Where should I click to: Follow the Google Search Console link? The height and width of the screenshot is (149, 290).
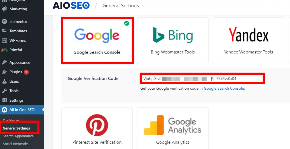224,89
